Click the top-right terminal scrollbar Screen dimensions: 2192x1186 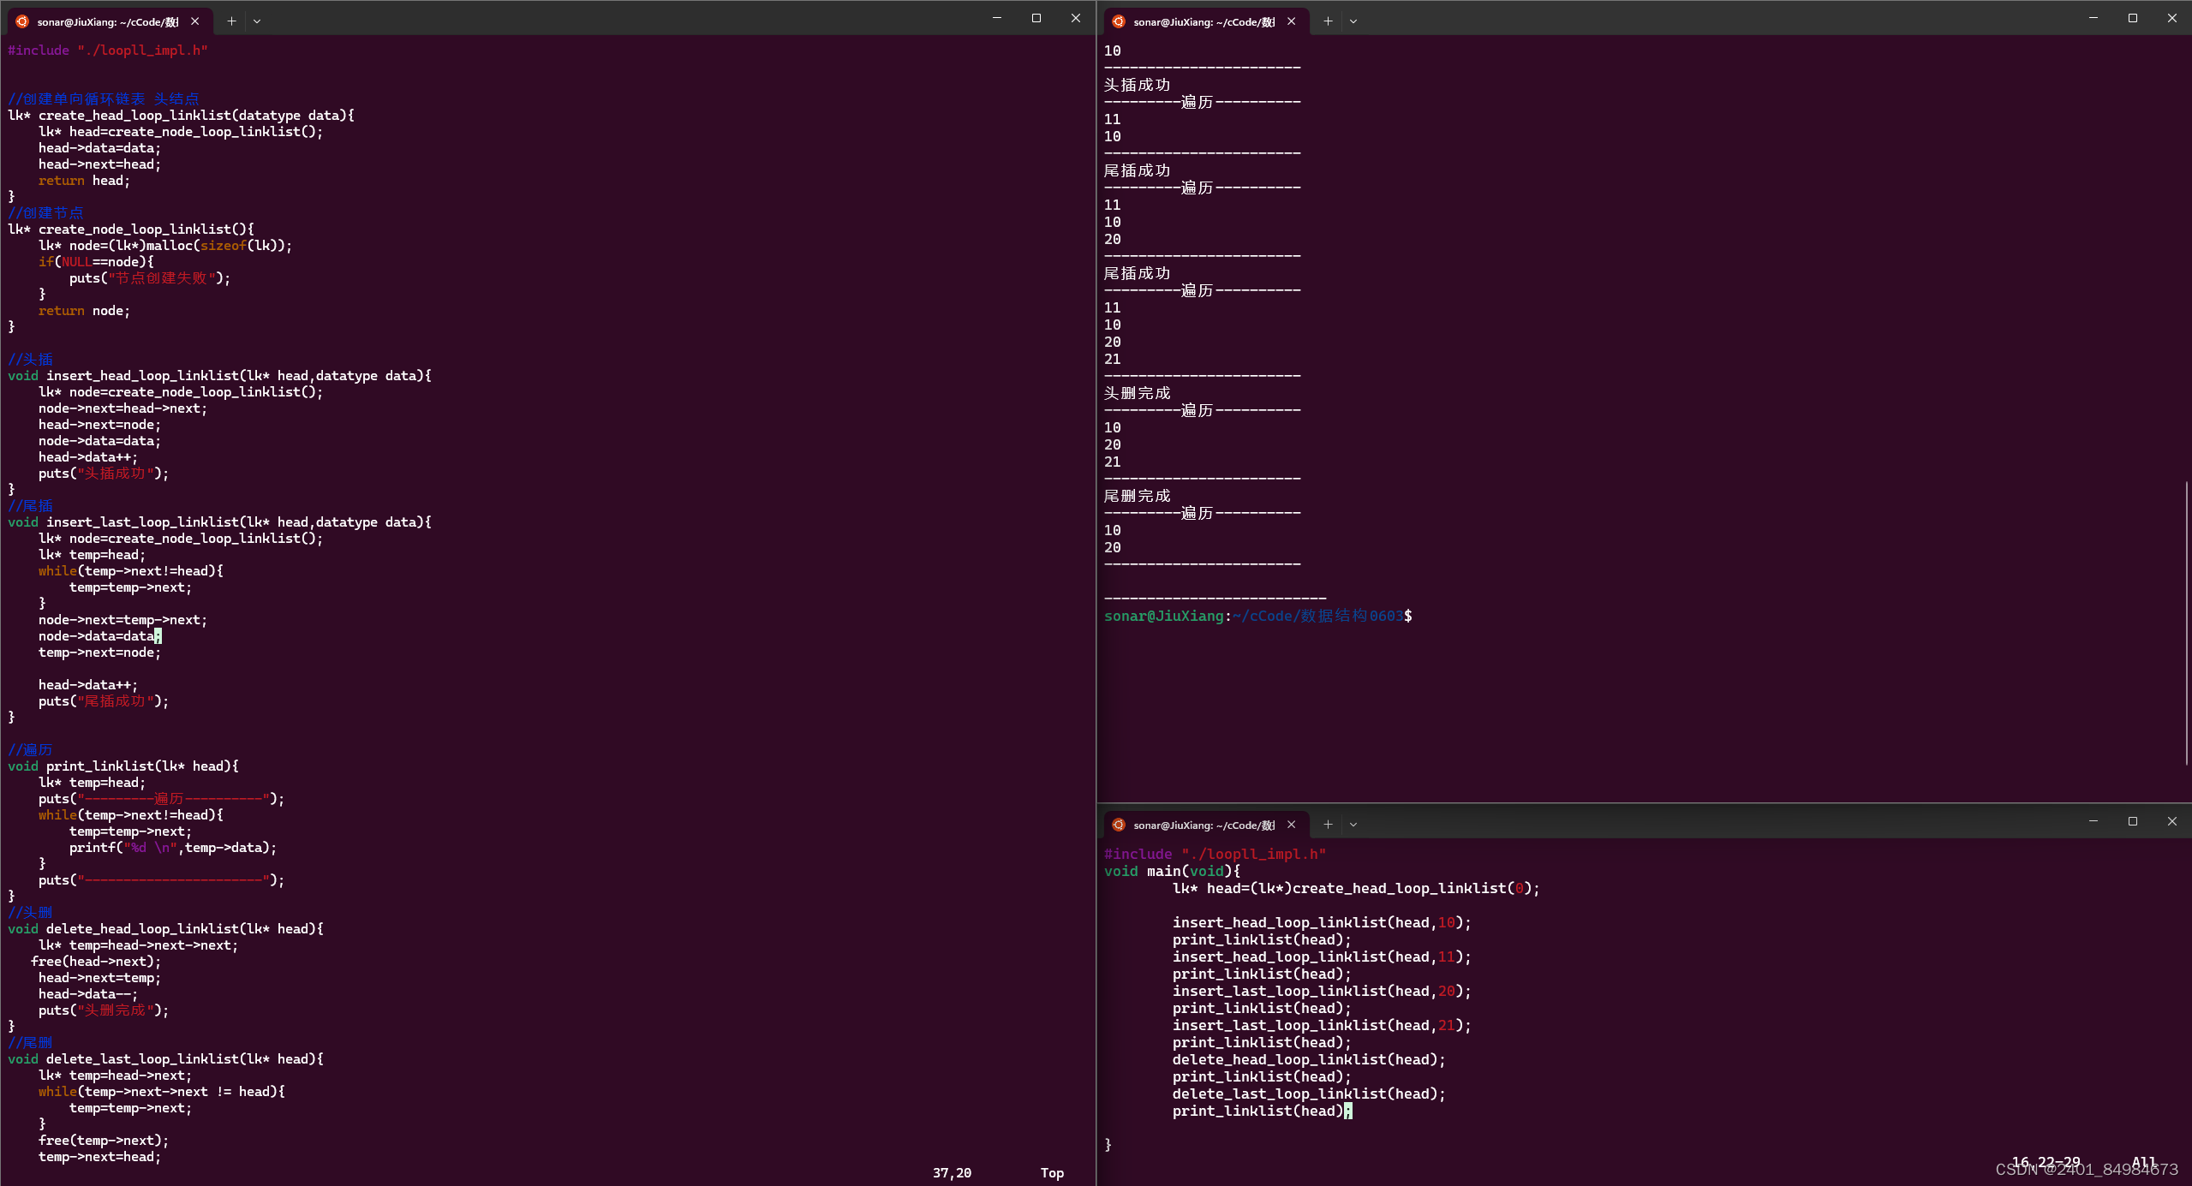click(2187, 622)
